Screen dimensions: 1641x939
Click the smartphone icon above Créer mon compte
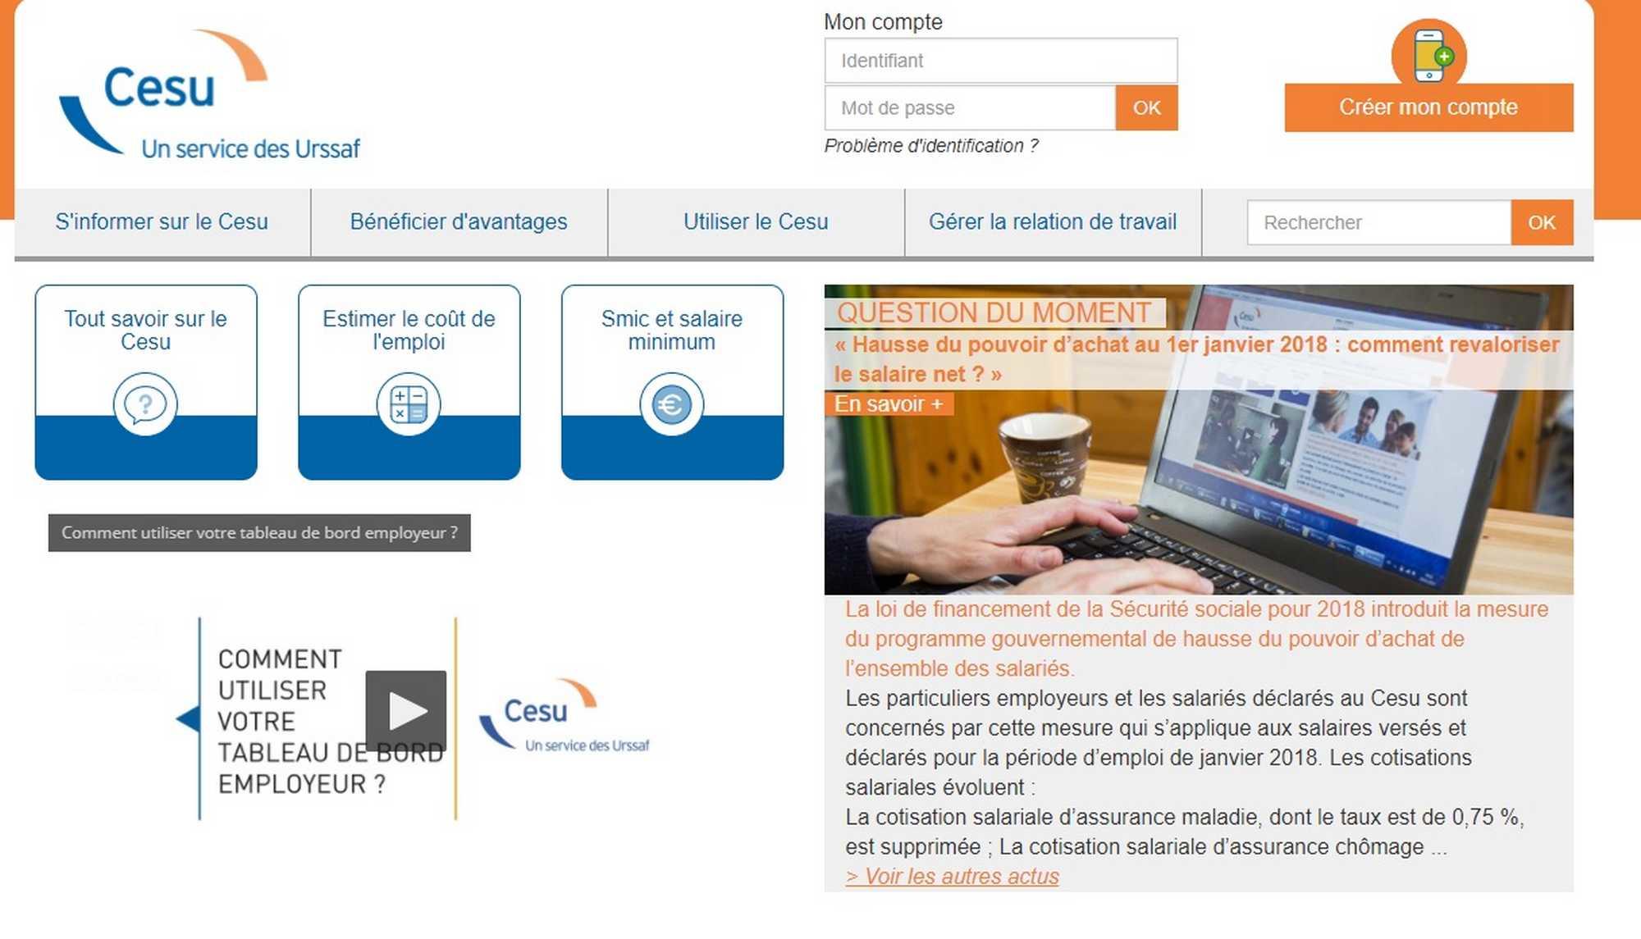[x=1428, y=54]
